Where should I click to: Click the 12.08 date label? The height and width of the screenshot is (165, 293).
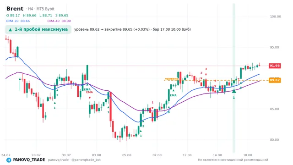tap(187, 155)
